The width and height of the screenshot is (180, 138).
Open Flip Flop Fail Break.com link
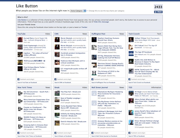(x=71, y=92)
